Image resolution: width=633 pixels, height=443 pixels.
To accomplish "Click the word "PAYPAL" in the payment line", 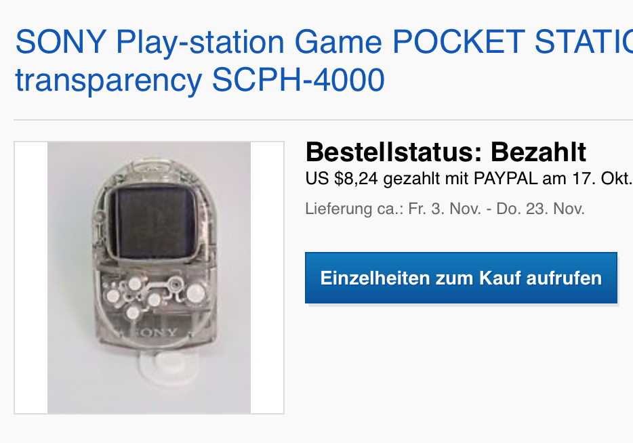I will tap(506, 178).
